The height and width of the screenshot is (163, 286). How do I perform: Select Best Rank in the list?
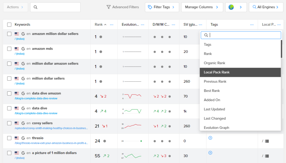240,91
